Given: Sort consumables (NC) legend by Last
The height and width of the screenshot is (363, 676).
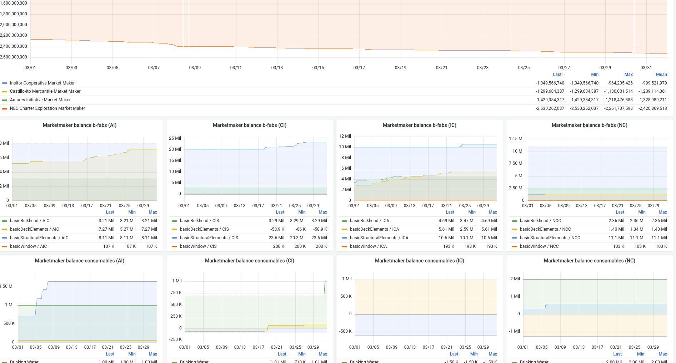Looking at the screenshot, I should (x=617, y=354).
